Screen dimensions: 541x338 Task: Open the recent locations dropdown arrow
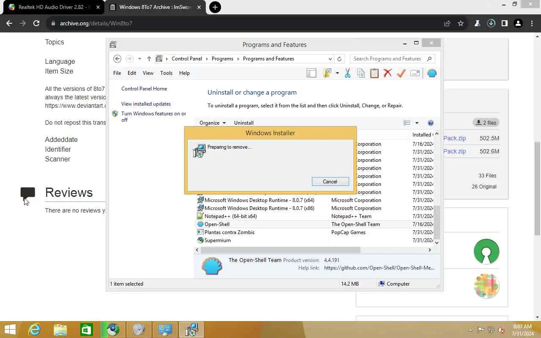tap(139, 59)
